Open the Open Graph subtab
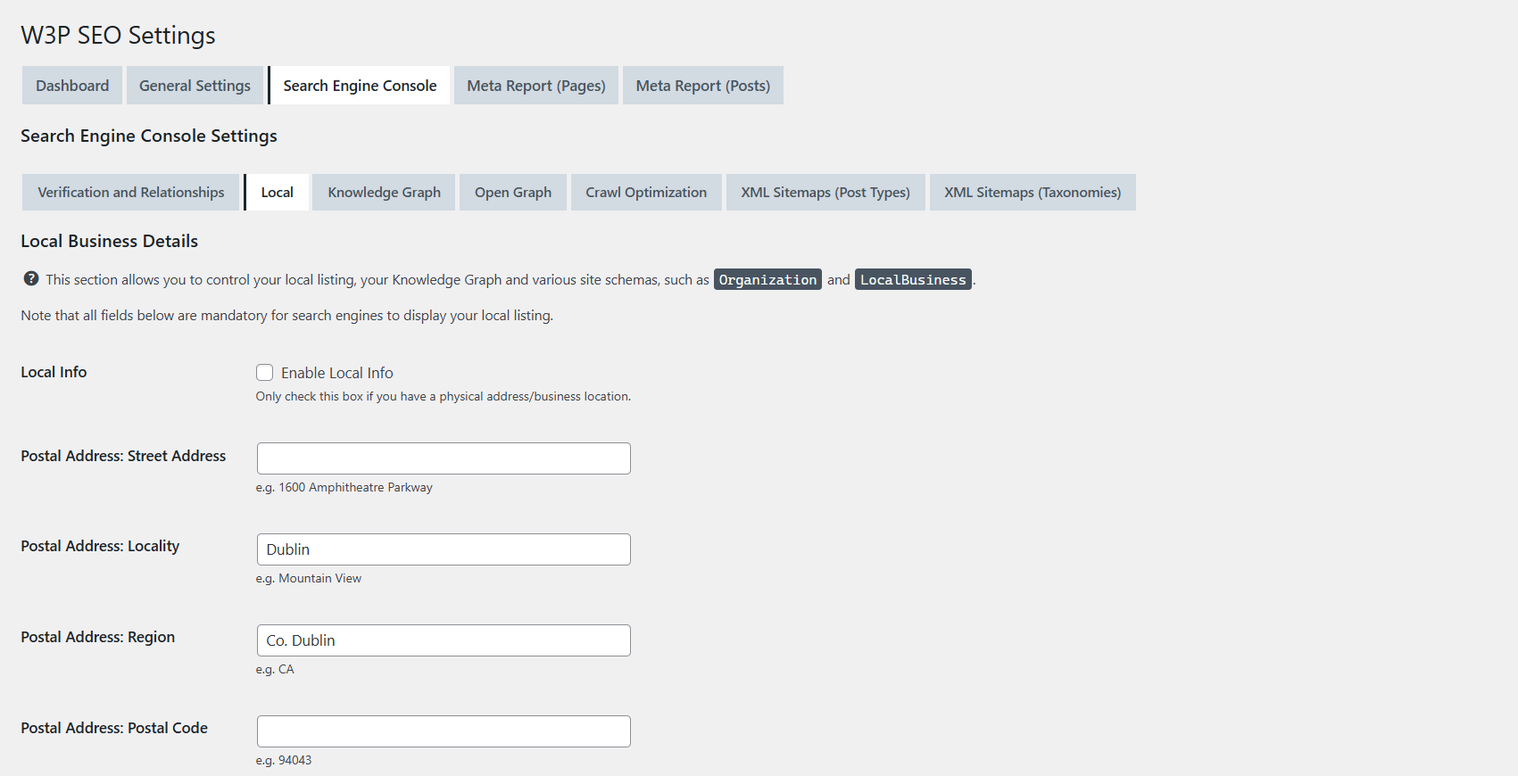The image size is (1518, 776). tap(512, 193)
